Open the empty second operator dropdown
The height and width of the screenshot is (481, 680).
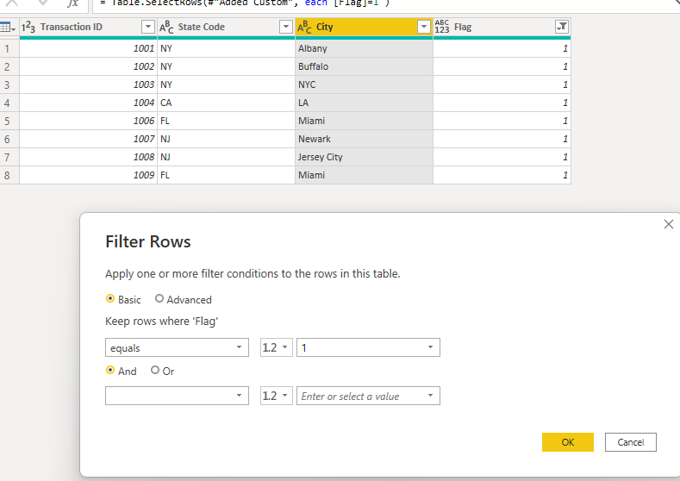point(177,396)
